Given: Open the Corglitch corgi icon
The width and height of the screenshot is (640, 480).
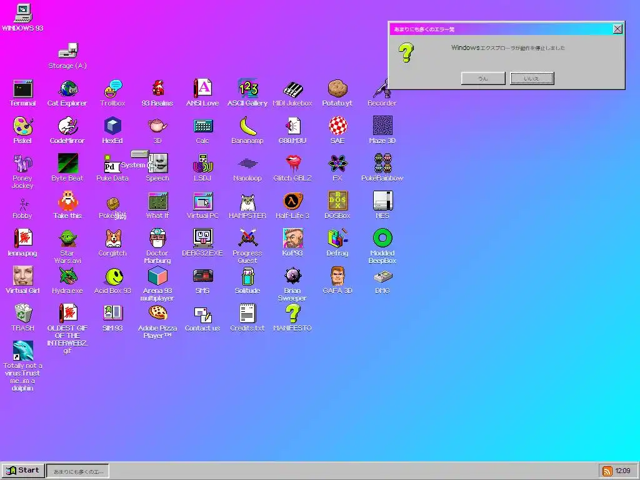Looking at the screenshot, I should pyautogui.click(x=112, y=239).
